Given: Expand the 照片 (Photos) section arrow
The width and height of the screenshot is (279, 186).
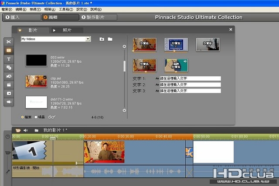Looking at the screenshot, I should [54, 30].
